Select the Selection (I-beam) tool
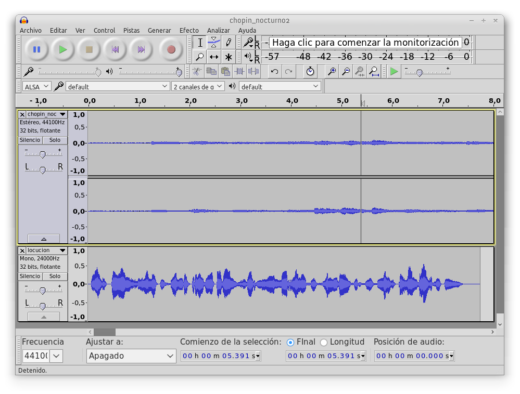 [200, 43]
